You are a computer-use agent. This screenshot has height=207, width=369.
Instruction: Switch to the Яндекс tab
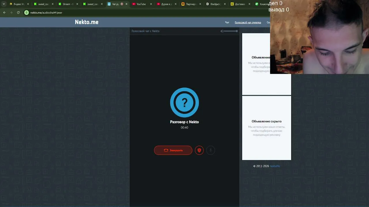click(19, 4)
